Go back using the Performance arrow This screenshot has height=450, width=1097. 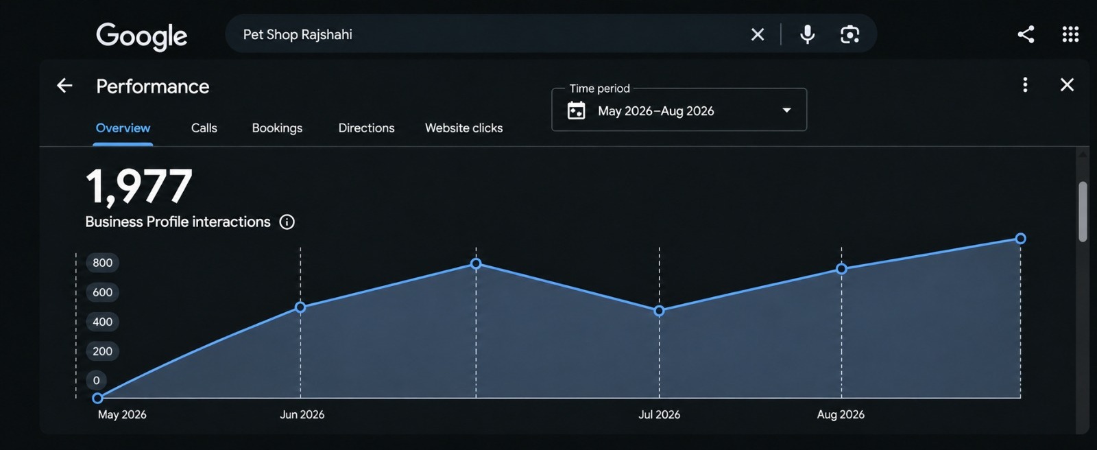click(64, 86)
